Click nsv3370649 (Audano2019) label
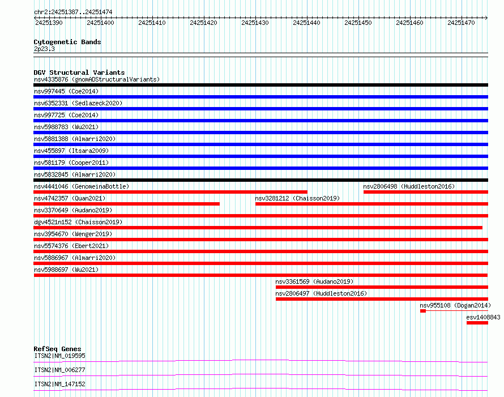 tap(73, 210)
